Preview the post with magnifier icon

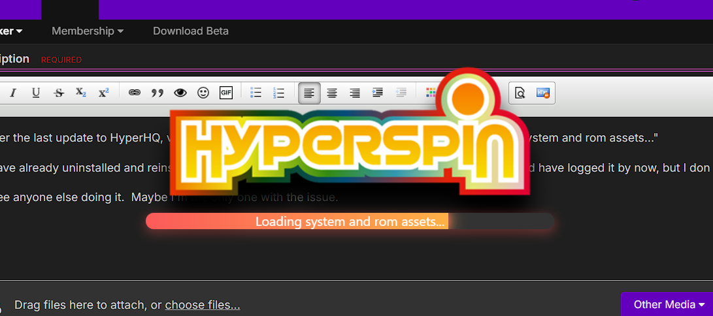point(520,93)
